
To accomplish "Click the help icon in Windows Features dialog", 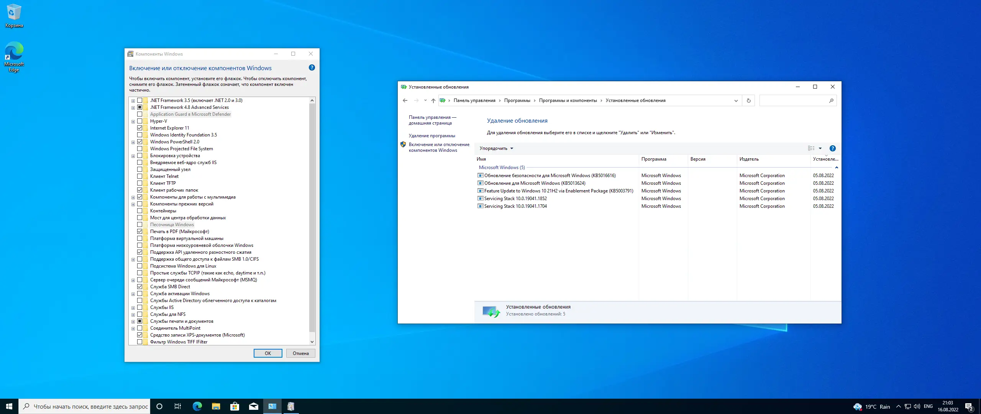I will click(312, 67).
